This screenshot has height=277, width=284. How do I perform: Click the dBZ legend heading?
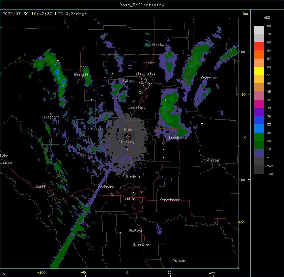(267, 17)
